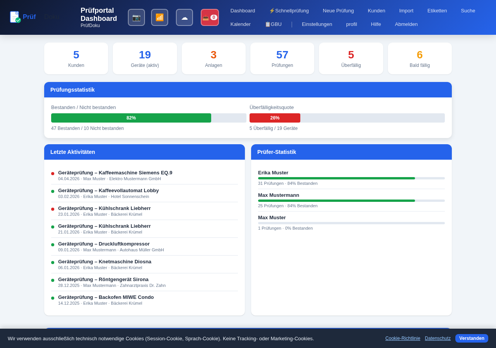Viewport: 496px width, 348px height.
Task: Click green status dot beside Backofen MIWE Condo
Action: click(x=53, y=298)
